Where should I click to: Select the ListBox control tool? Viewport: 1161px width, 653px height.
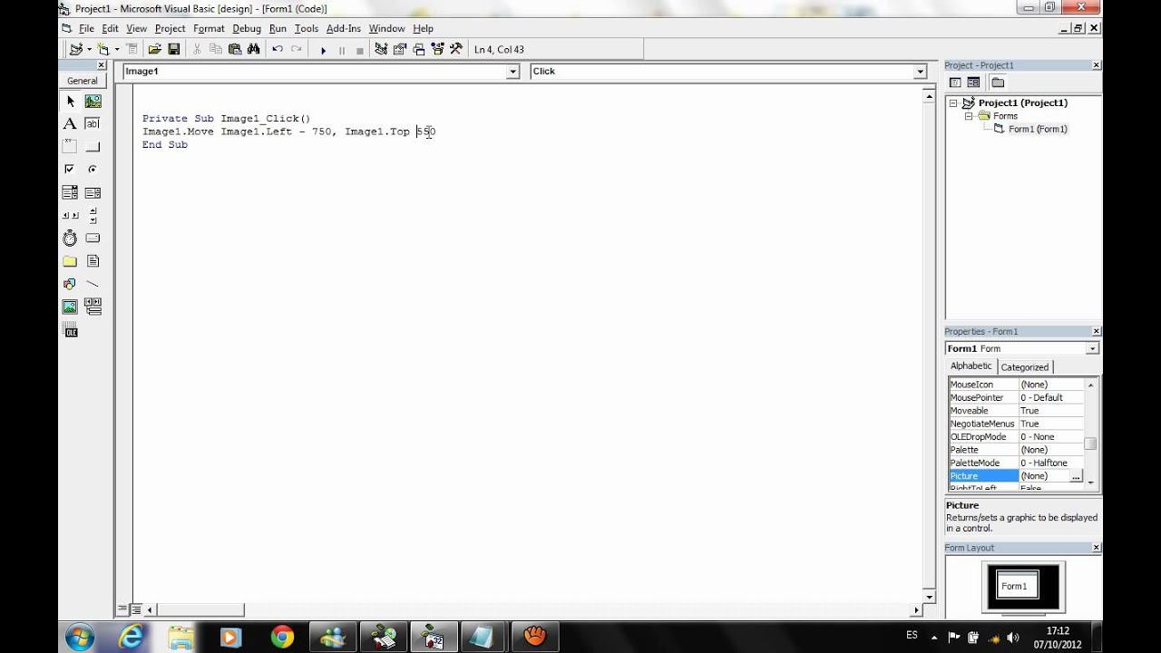(93, 192)
